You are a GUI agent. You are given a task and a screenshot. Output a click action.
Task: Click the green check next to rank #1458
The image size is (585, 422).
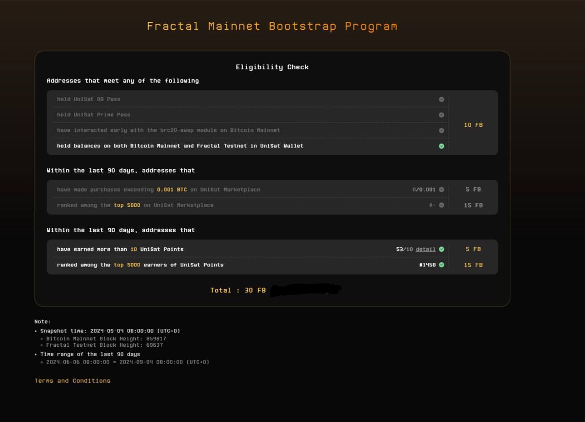tap(441, 265)
